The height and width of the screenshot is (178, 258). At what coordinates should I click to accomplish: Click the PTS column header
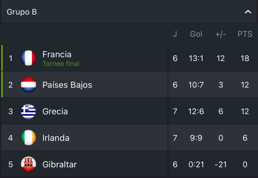(245, 34)
